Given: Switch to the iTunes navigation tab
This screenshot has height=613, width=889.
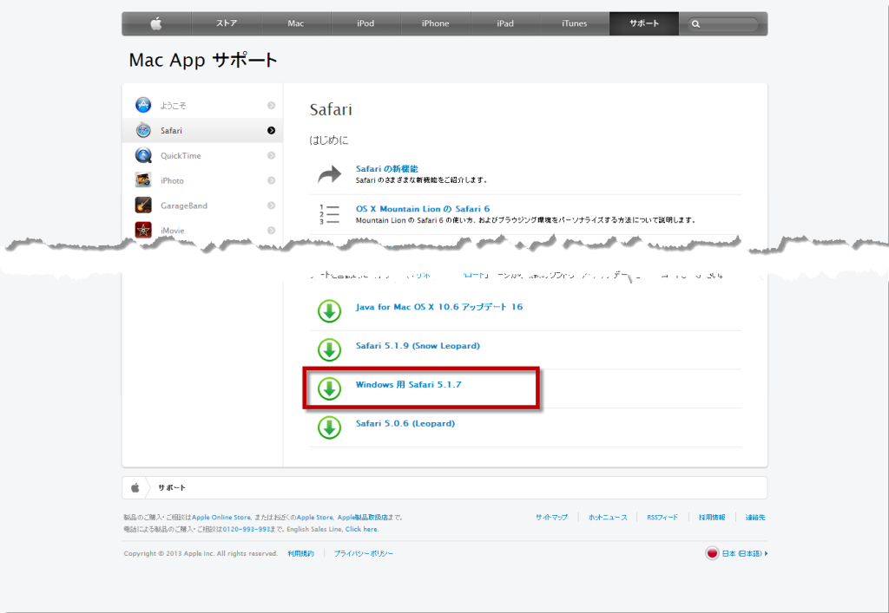Looking at the screenshot, I should tap(574, 23).
